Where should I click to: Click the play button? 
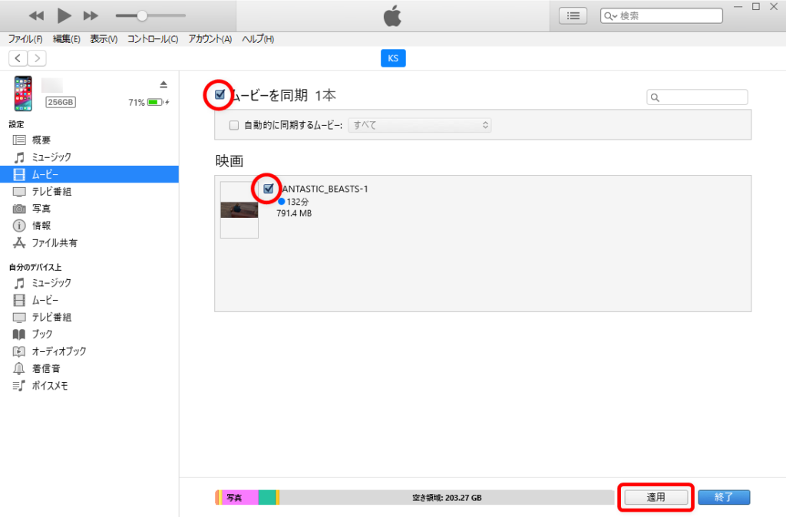64,16
